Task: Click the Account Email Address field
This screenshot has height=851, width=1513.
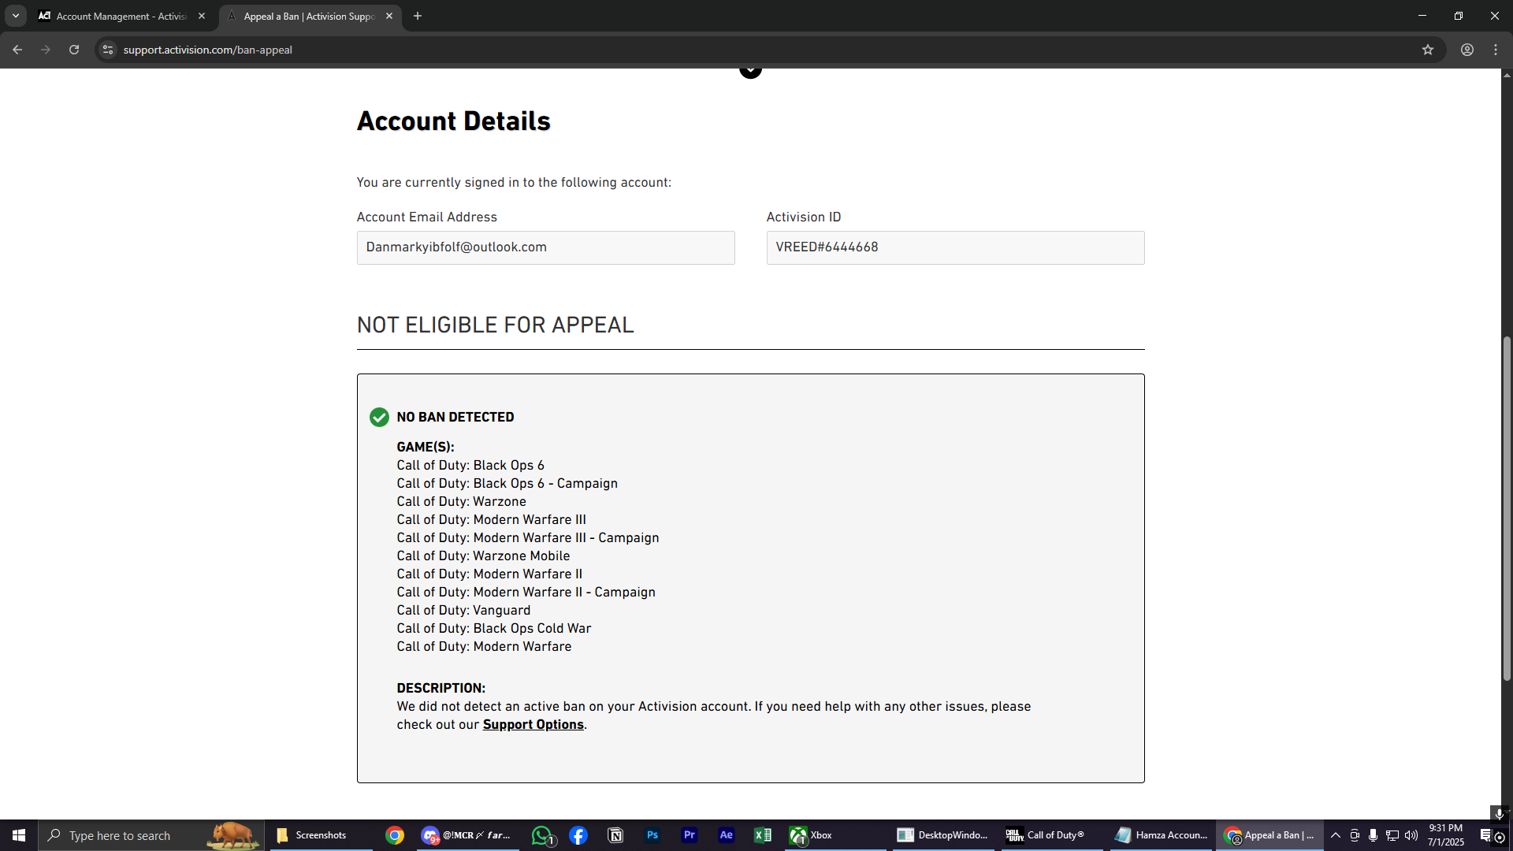Action: [545, 247]
